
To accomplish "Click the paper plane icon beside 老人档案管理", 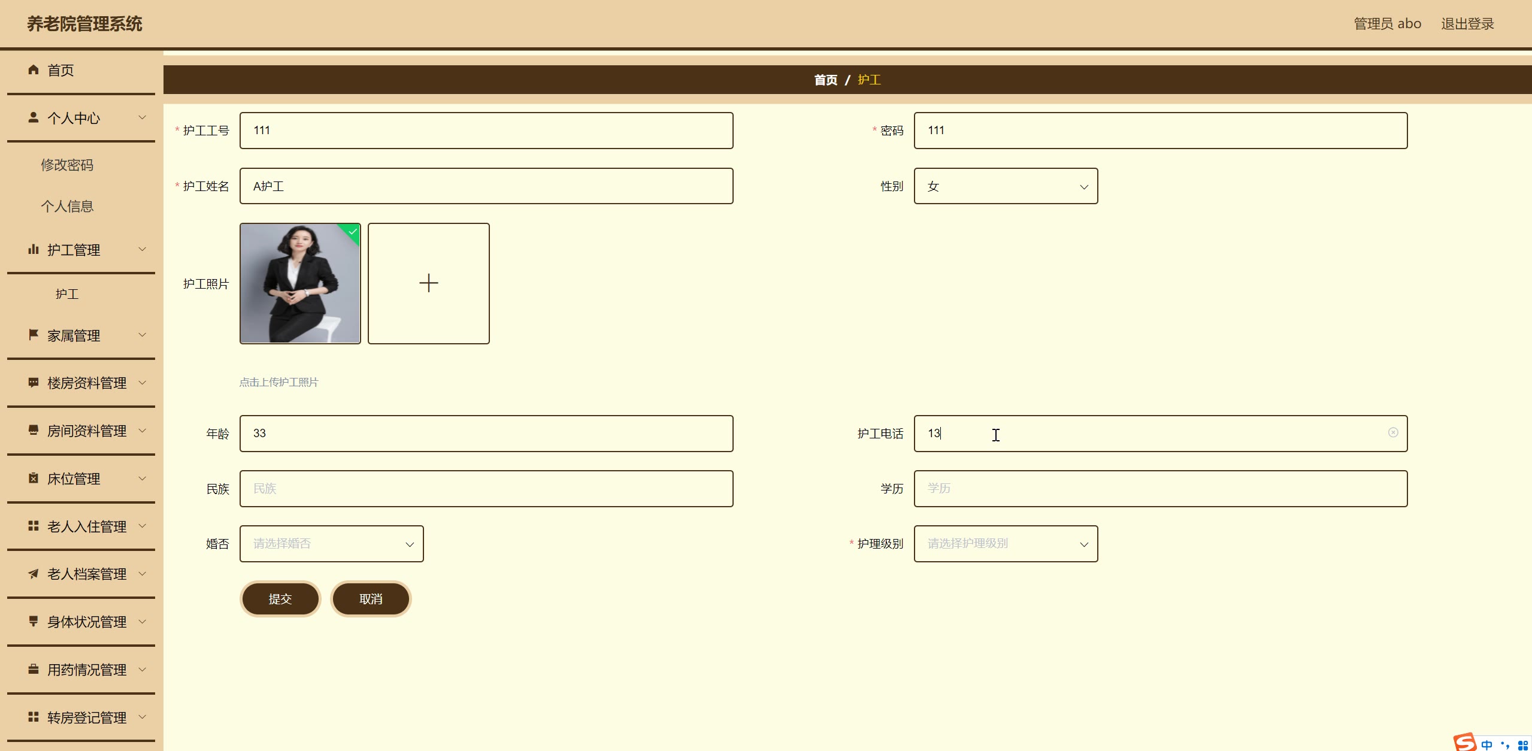I will click(x=34, y=574).
